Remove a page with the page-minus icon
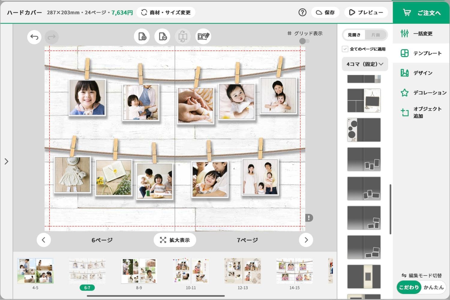 163,37
